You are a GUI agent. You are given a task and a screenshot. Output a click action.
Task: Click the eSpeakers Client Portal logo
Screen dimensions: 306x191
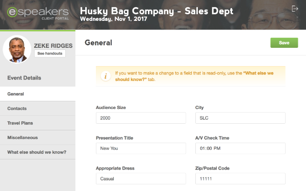38,14
